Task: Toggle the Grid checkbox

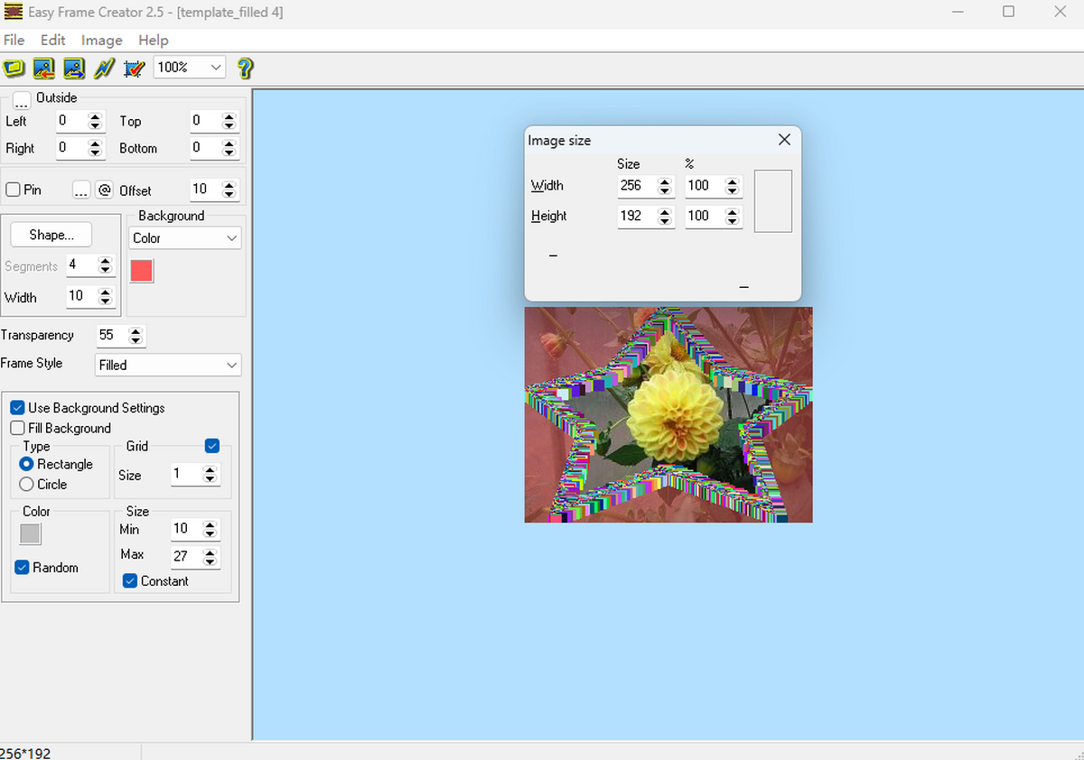Action: [x=212, y=446]
